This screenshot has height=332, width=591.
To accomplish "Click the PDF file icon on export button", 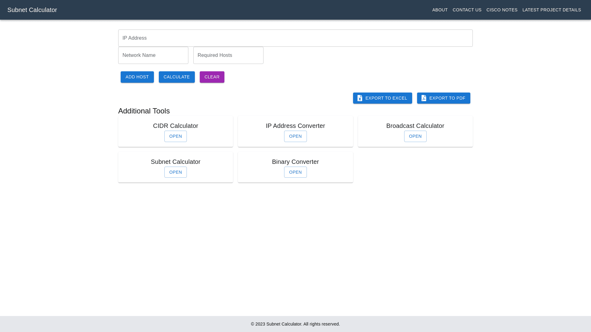I will pyautogui.click(x=424, y=98).
